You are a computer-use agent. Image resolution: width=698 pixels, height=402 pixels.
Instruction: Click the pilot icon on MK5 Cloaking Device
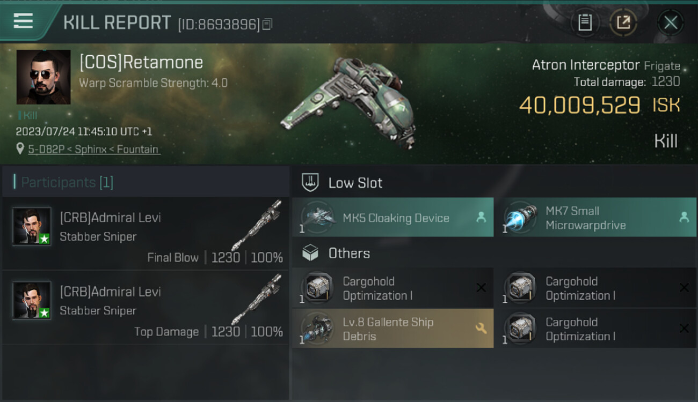481,217
